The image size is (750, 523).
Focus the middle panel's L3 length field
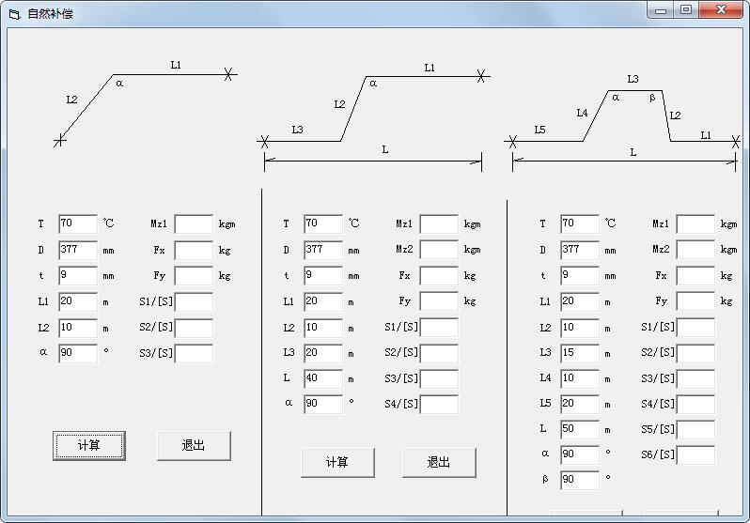323,353
